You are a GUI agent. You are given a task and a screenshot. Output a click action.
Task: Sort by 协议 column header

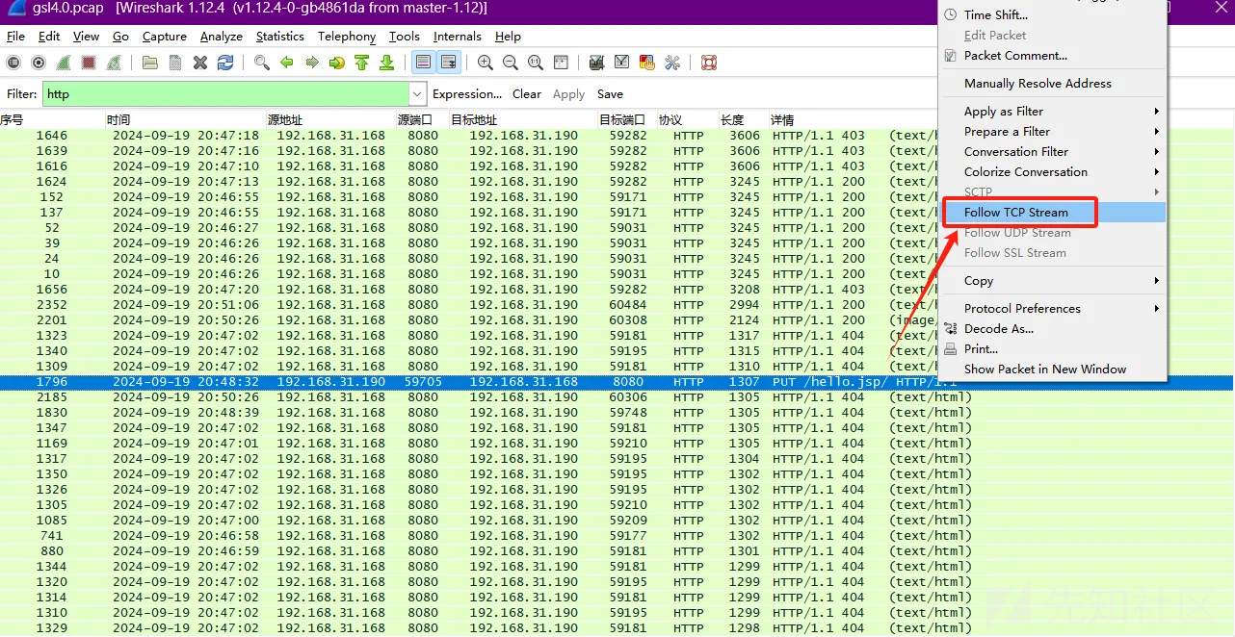687,120
